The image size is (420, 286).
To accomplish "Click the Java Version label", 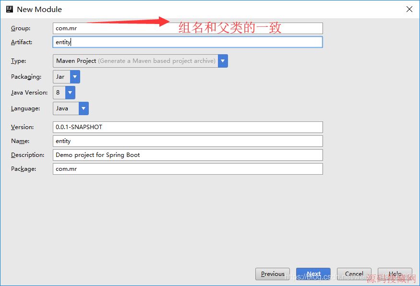I will [29, 93].
